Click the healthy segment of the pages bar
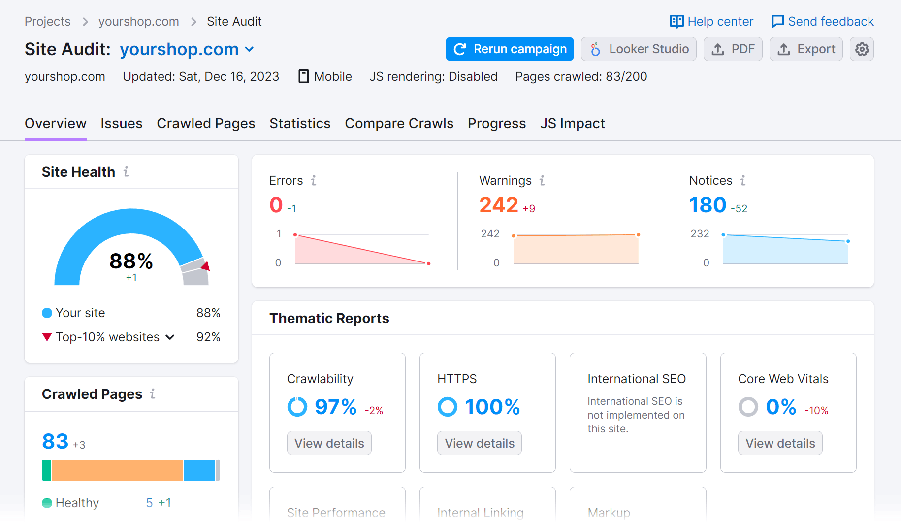The width and height of the screenshot is (901, 523). pos(46,470)
